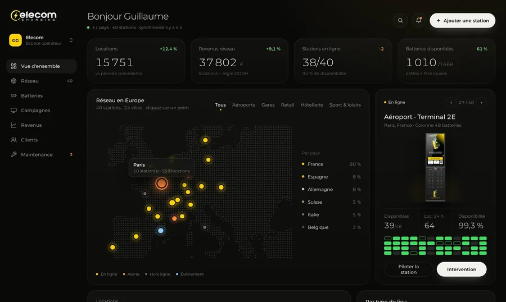The height and width of the screenshot is (302, 506).
Task: Go to next station with right chevron
Action: click(481, 103)
